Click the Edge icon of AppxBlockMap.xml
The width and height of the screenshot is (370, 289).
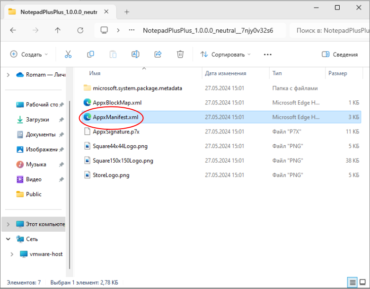coord(88,102)
